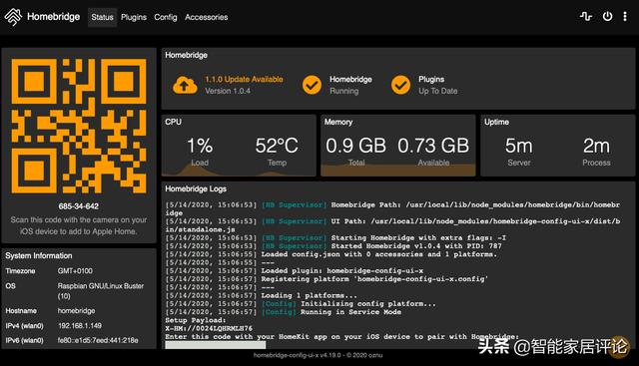Switch to the Config tab
The width and height of the screenshot is (639, 366).
(x=166, y=17)
